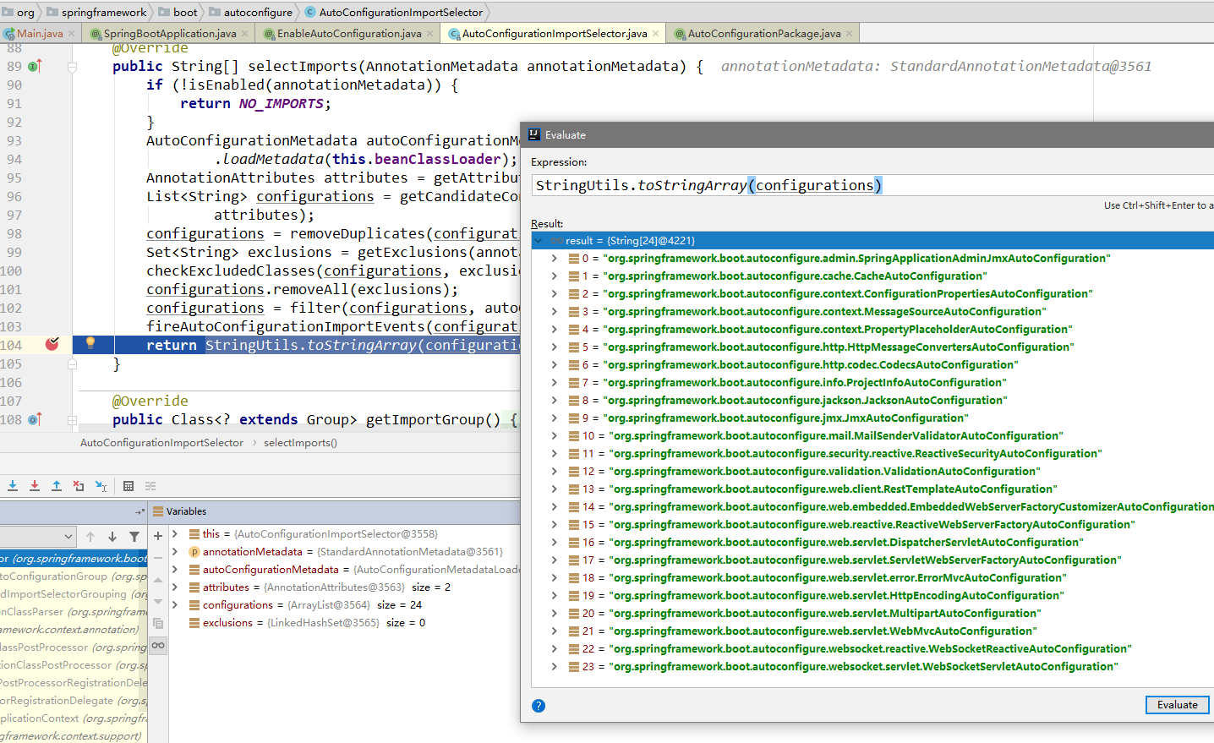Click the restore layout icon beside Variables header
The width and height of the screenshot is (1214, 743).
(140, 511)
